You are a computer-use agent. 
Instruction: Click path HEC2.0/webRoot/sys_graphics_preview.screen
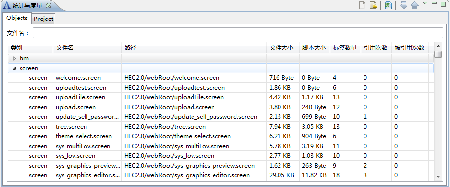coord(189,165)
